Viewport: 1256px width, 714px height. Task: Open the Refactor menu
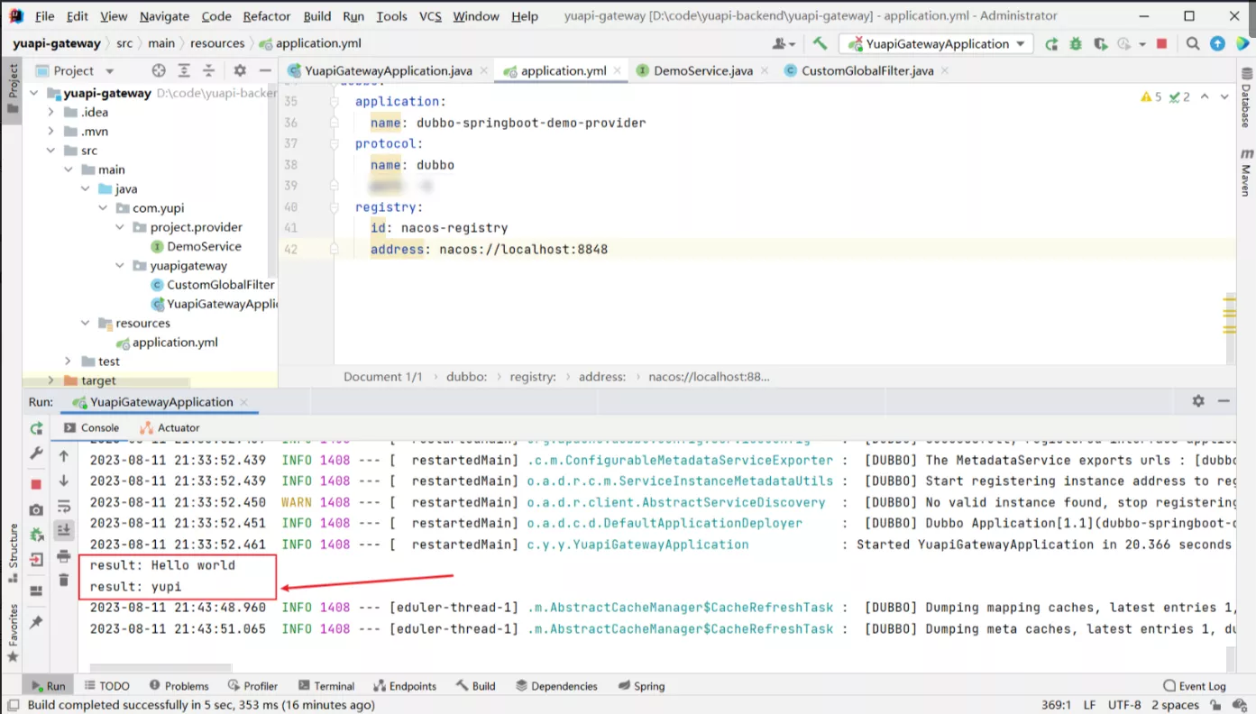click(x=267, y=16)
